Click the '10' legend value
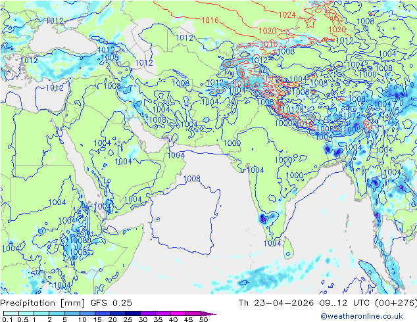The width and height of the screenshot is (417, 322). pyautogui.click(x=82, y=319)
